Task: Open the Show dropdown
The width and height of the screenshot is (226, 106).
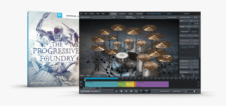Action: [197, 17]
